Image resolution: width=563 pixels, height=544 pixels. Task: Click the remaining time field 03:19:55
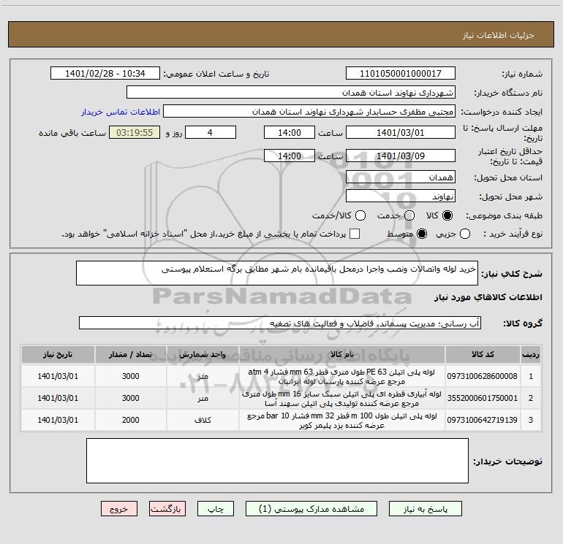pos(135,132)
